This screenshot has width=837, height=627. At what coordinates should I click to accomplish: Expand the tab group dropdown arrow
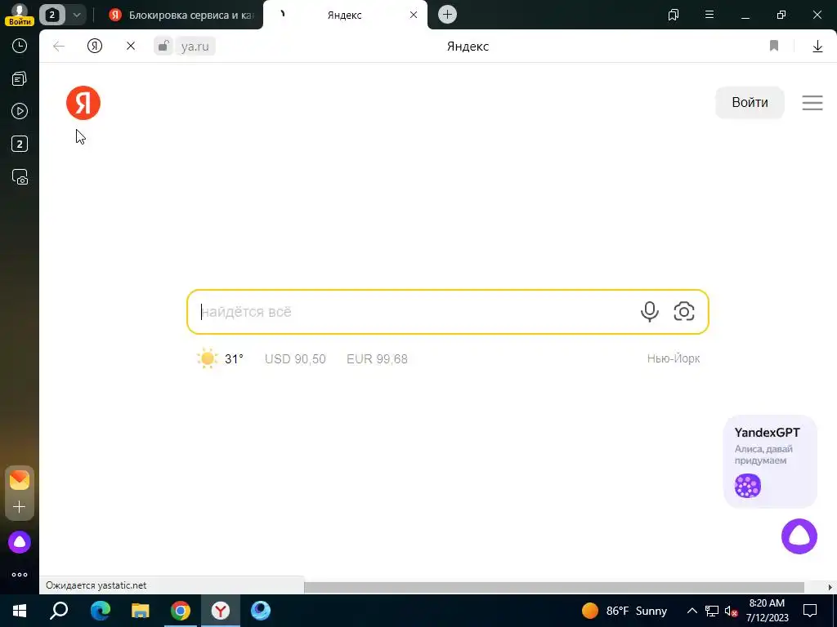(76, 15)
